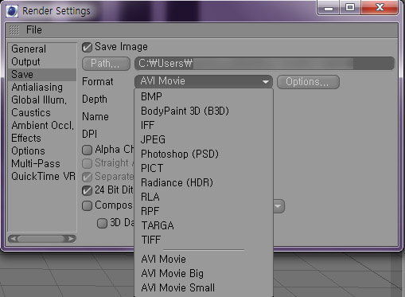Open the File menu
Screen dimensions: 405x297
34,29
